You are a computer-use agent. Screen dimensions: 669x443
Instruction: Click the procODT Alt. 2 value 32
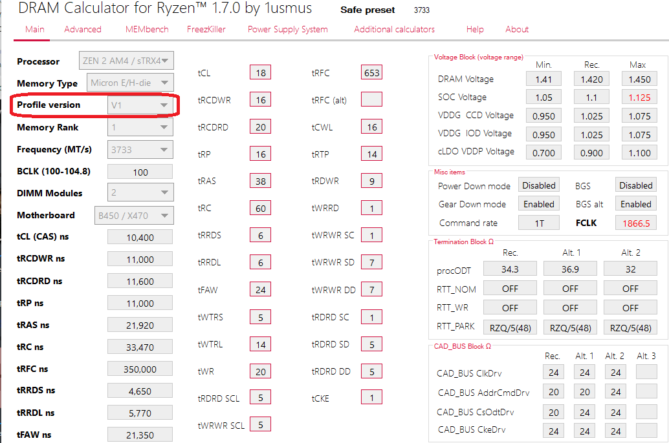tap(630, 269)
